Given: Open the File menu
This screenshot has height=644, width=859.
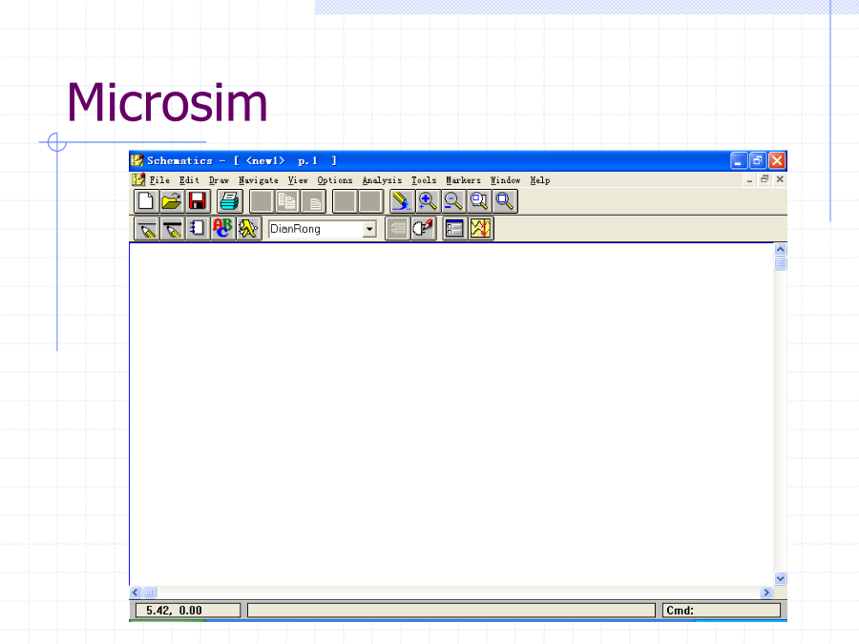Looking at the screenshot, I should (159, 180).
